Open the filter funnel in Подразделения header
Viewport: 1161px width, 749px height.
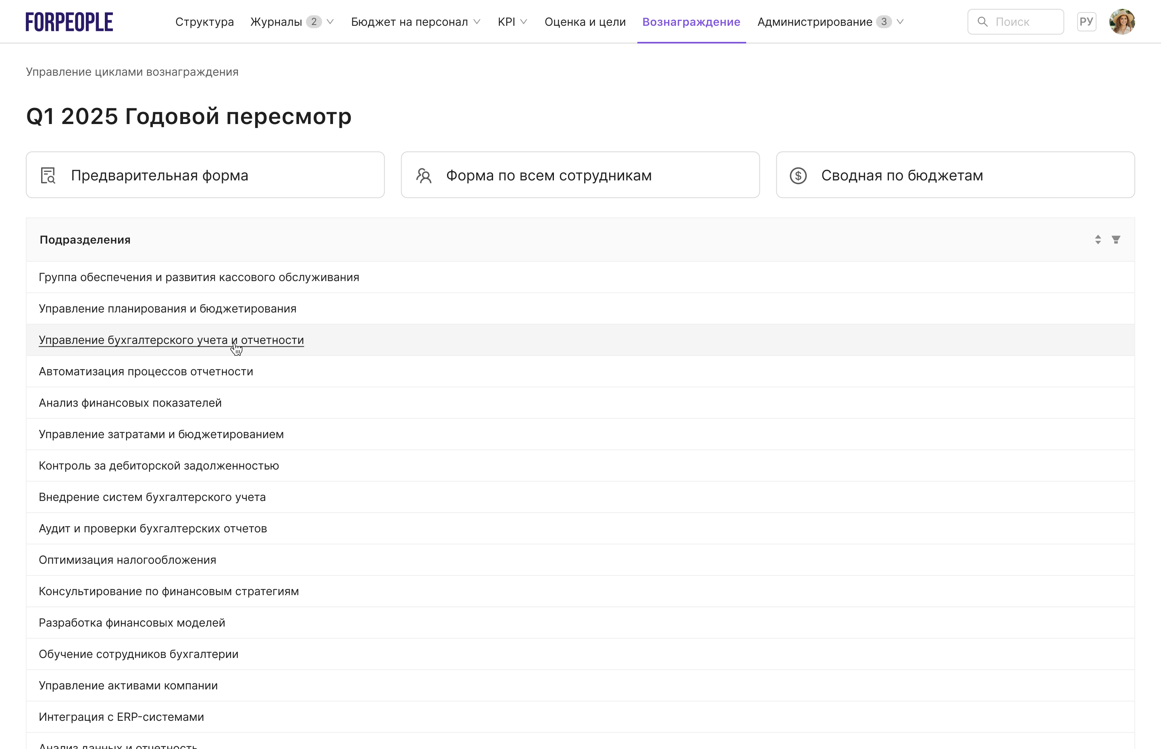1117,239
